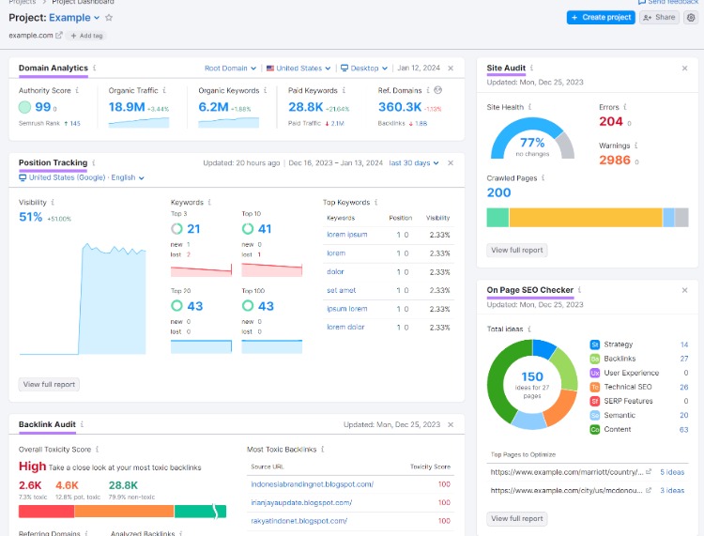Star the Example project as favorite
Image resolution: width=704 pixels, height=536 pixels.
tap(109, 18)
